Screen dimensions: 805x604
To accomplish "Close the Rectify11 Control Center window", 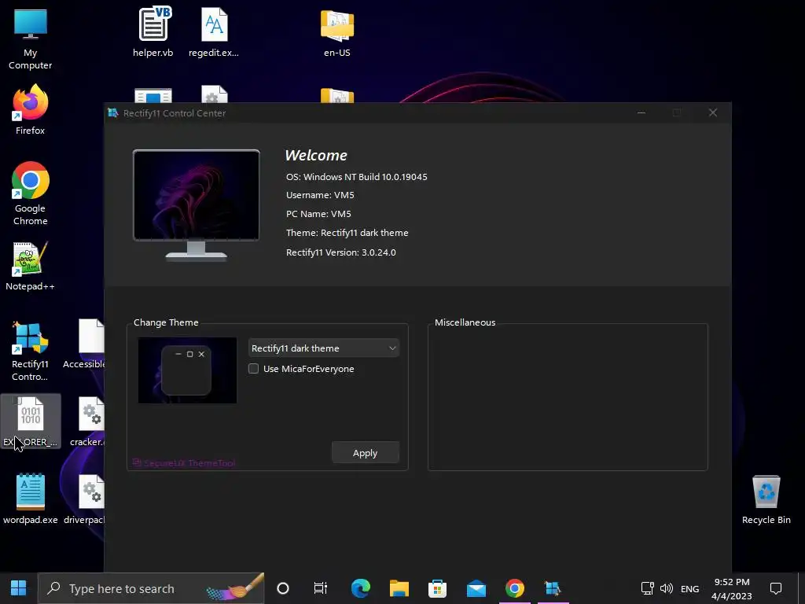I will point(712,112).
